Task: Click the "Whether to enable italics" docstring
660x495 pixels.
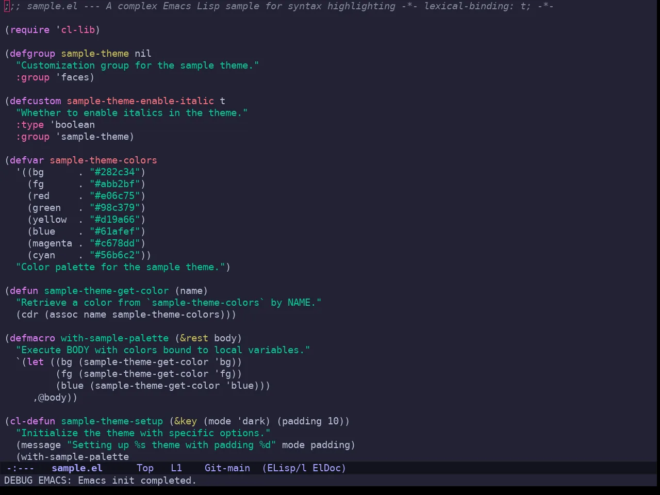Action: click(131, 113)
